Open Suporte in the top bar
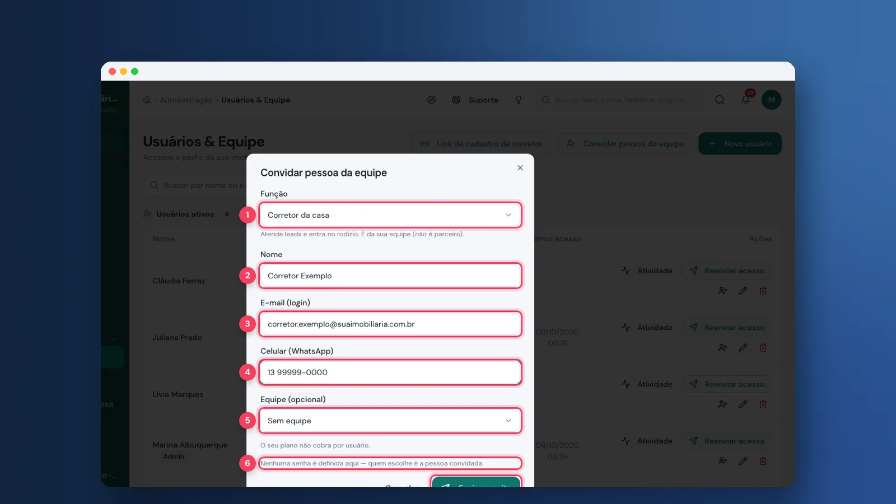Image resolution: width=896 pixels, height=504 pixels. (475, 100)
